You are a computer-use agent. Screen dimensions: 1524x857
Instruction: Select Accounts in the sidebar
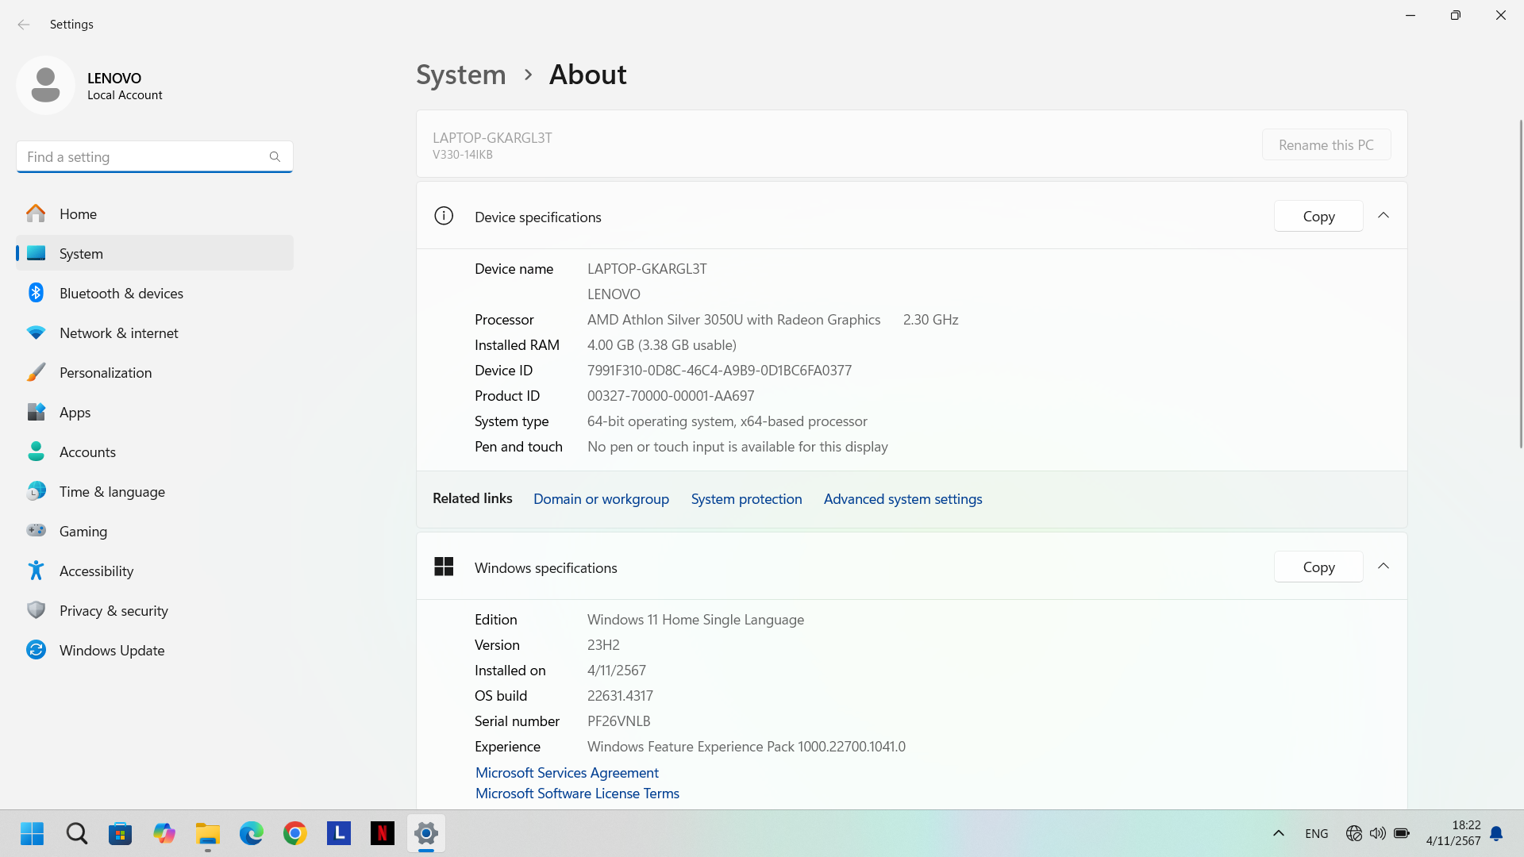coord(155,452)
